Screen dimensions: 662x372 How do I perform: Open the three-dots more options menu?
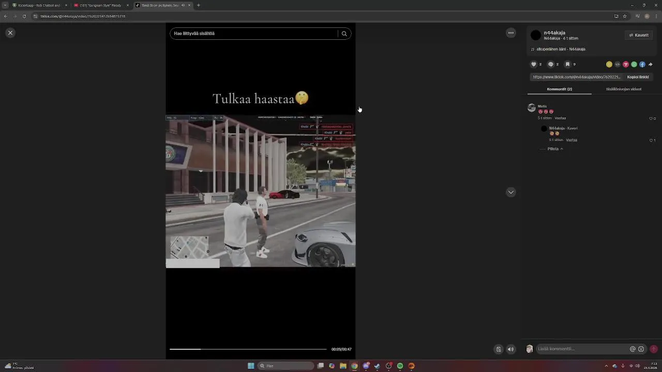pyautogui.click(x=511, y=33)
